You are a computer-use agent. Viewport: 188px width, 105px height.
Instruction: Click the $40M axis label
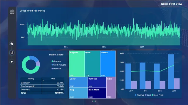coord(122,53)
